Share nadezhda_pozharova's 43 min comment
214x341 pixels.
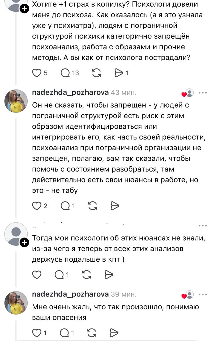115,206
